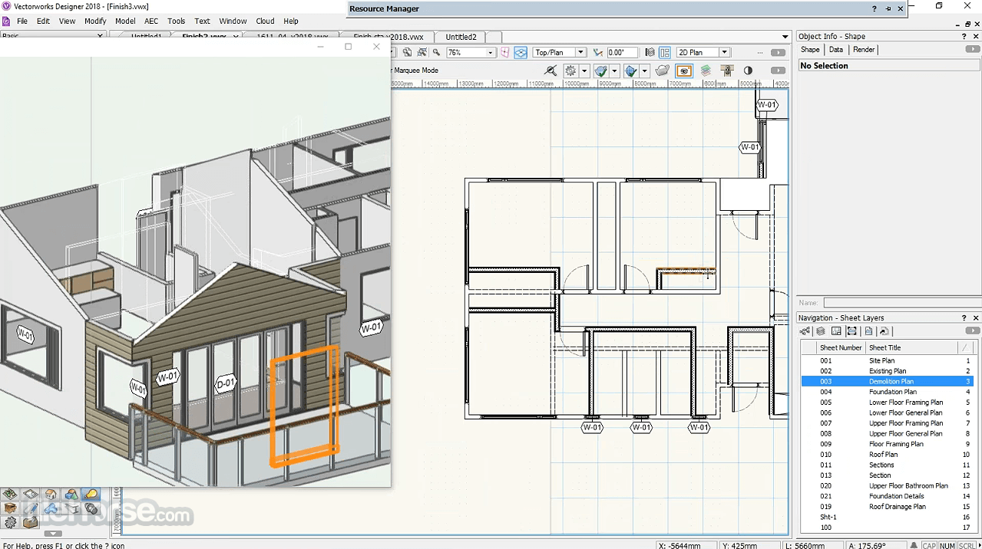Select the steel beam structural tool set icon
Screen dimensions: 982x549
pos(71,508)
